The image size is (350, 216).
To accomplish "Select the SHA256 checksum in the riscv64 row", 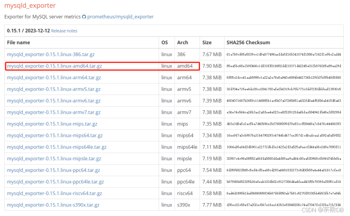I will point(284,193).
